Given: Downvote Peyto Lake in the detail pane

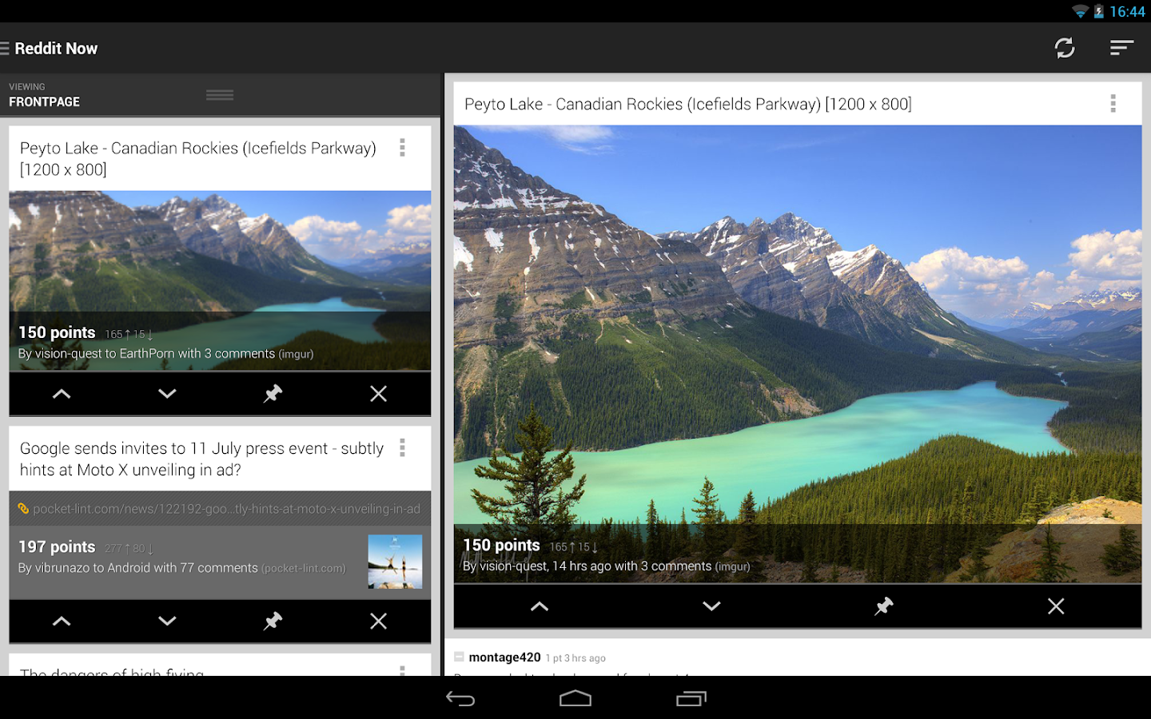Looking at the screenshot, I should tap(711, 606).
